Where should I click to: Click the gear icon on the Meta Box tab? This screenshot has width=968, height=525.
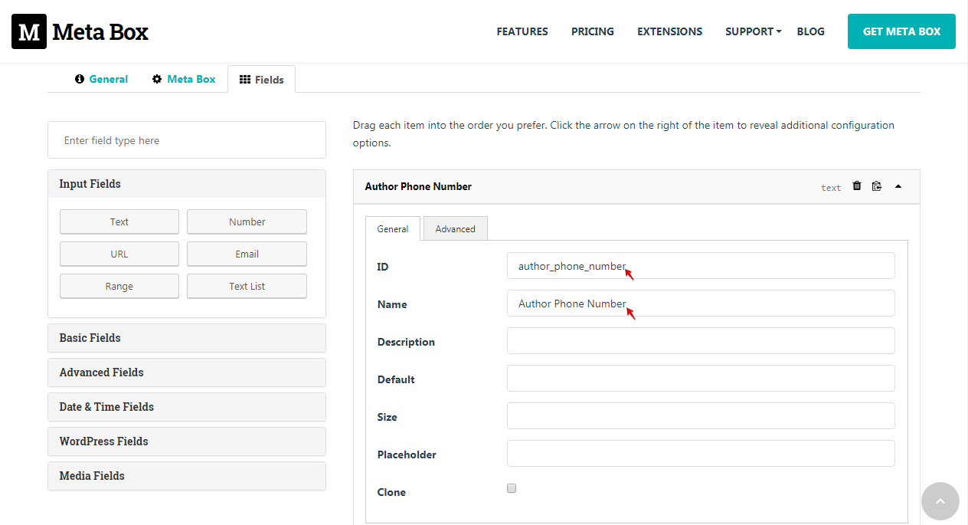(157, 79)
